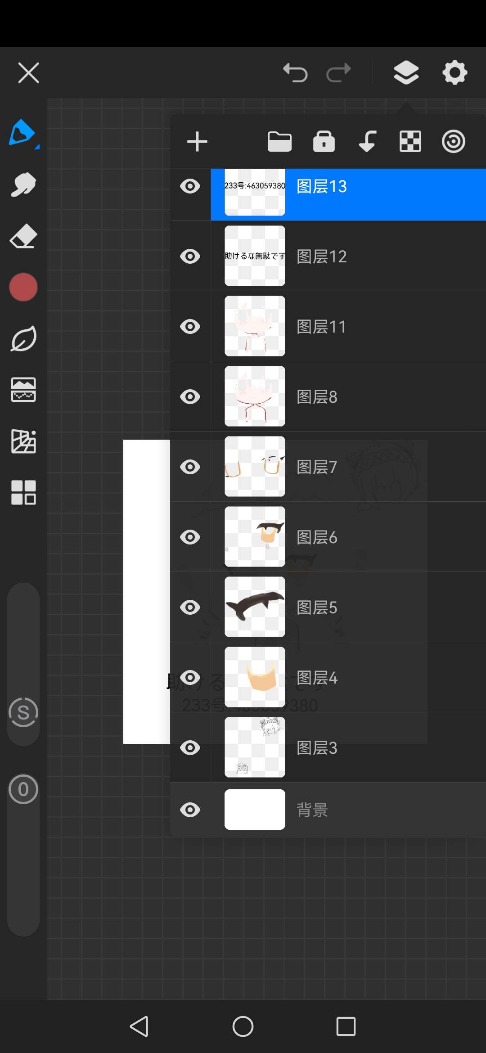This screenshot has height=1053, width=486.
Task: Toggle alpha lock checkerboard icon
Action: click(410, 142)
